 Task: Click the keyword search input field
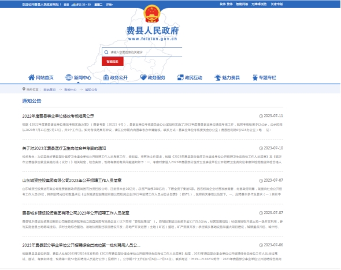(145, 52)
